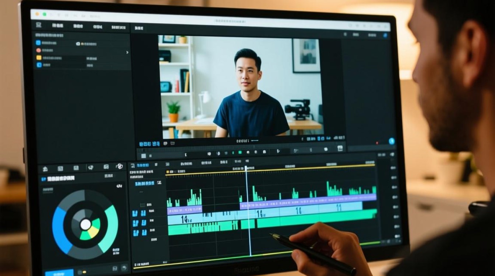Image resolution: width=495 pixels, height=276 pixels.
Task: Pick the mint green outer segment of the color wheel
Action: (x=111, y=228)
